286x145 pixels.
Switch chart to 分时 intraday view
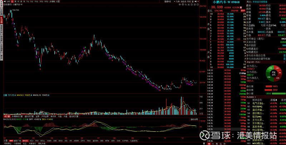pos(8,1)
